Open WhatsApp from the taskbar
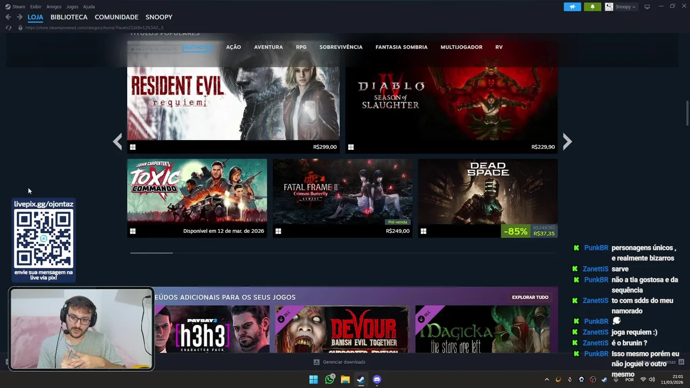 click(x=329, y=379)
